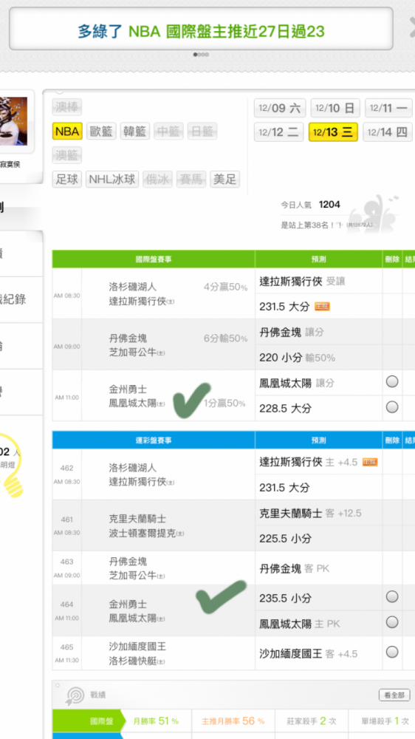Viewport: 415px width, 739px height.
Task: Click the 國際盤 record tab
Action: point(88,721)
